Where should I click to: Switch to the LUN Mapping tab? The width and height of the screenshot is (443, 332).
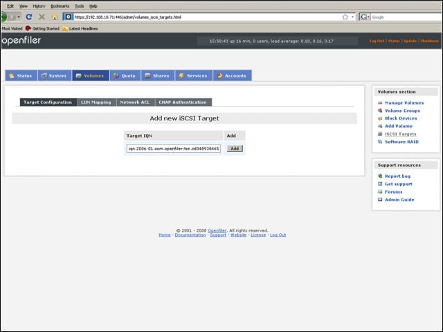(96, 102)
